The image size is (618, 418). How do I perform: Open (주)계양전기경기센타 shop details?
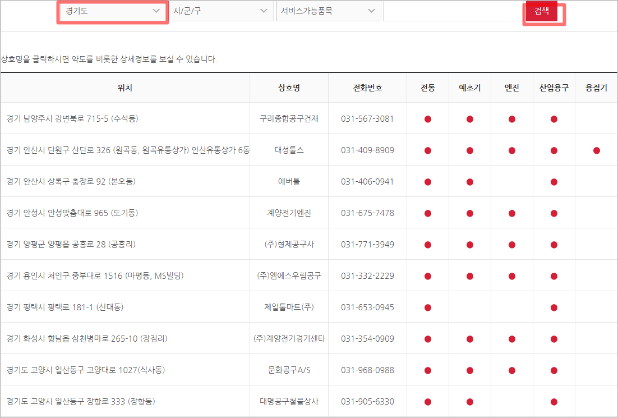tap(289, 339)
